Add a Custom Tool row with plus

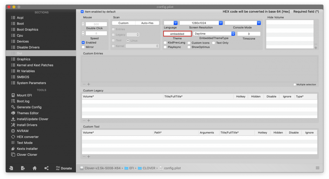[x=89, y=157]
